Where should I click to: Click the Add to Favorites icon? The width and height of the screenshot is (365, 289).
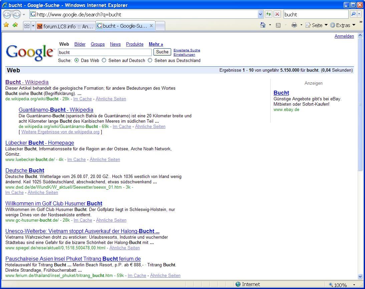pyautogui.click(x=15, y=25)
